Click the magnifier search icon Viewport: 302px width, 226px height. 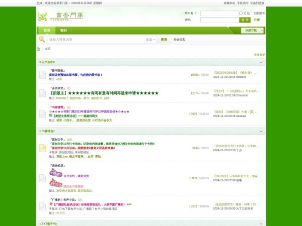pos(42,39)
